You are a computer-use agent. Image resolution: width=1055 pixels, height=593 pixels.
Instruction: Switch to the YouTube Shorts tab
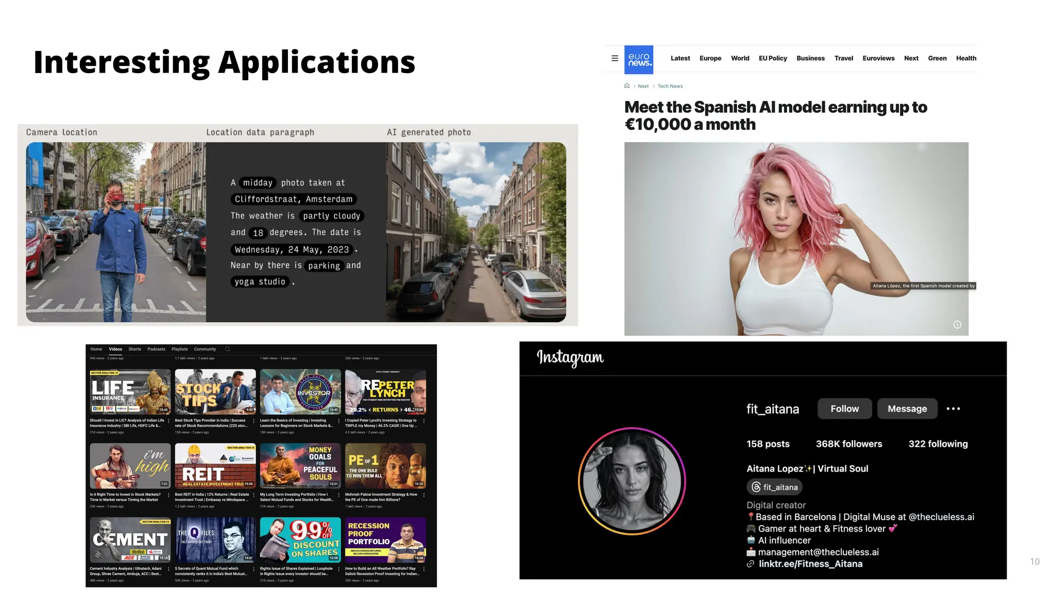coord(134,349)
